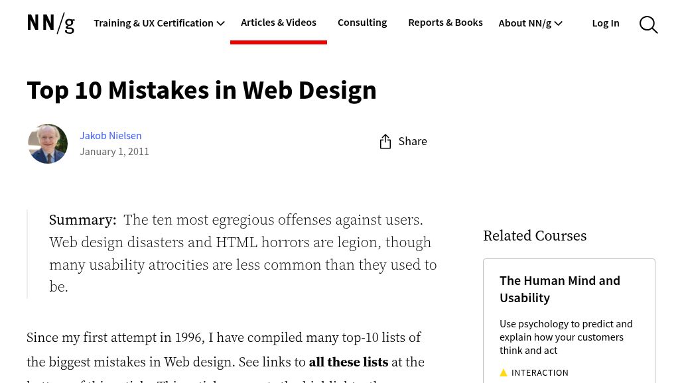The image size is (682, 383).
Task: Click Jakob Nielsen's author photo
Action: (x=48, y=144)
